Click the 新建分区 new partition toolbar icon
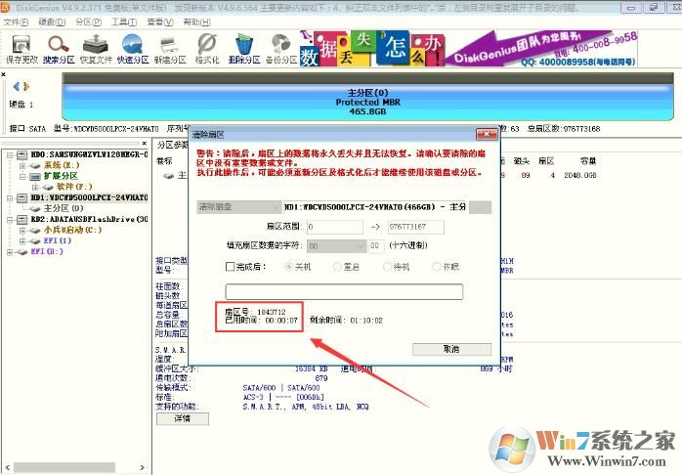 [170, 49]
